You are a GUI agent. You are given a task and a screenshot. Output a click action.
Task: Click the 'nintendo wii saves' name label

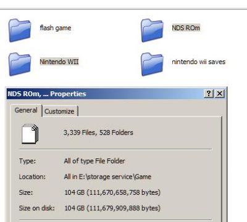tap(198, 62)
